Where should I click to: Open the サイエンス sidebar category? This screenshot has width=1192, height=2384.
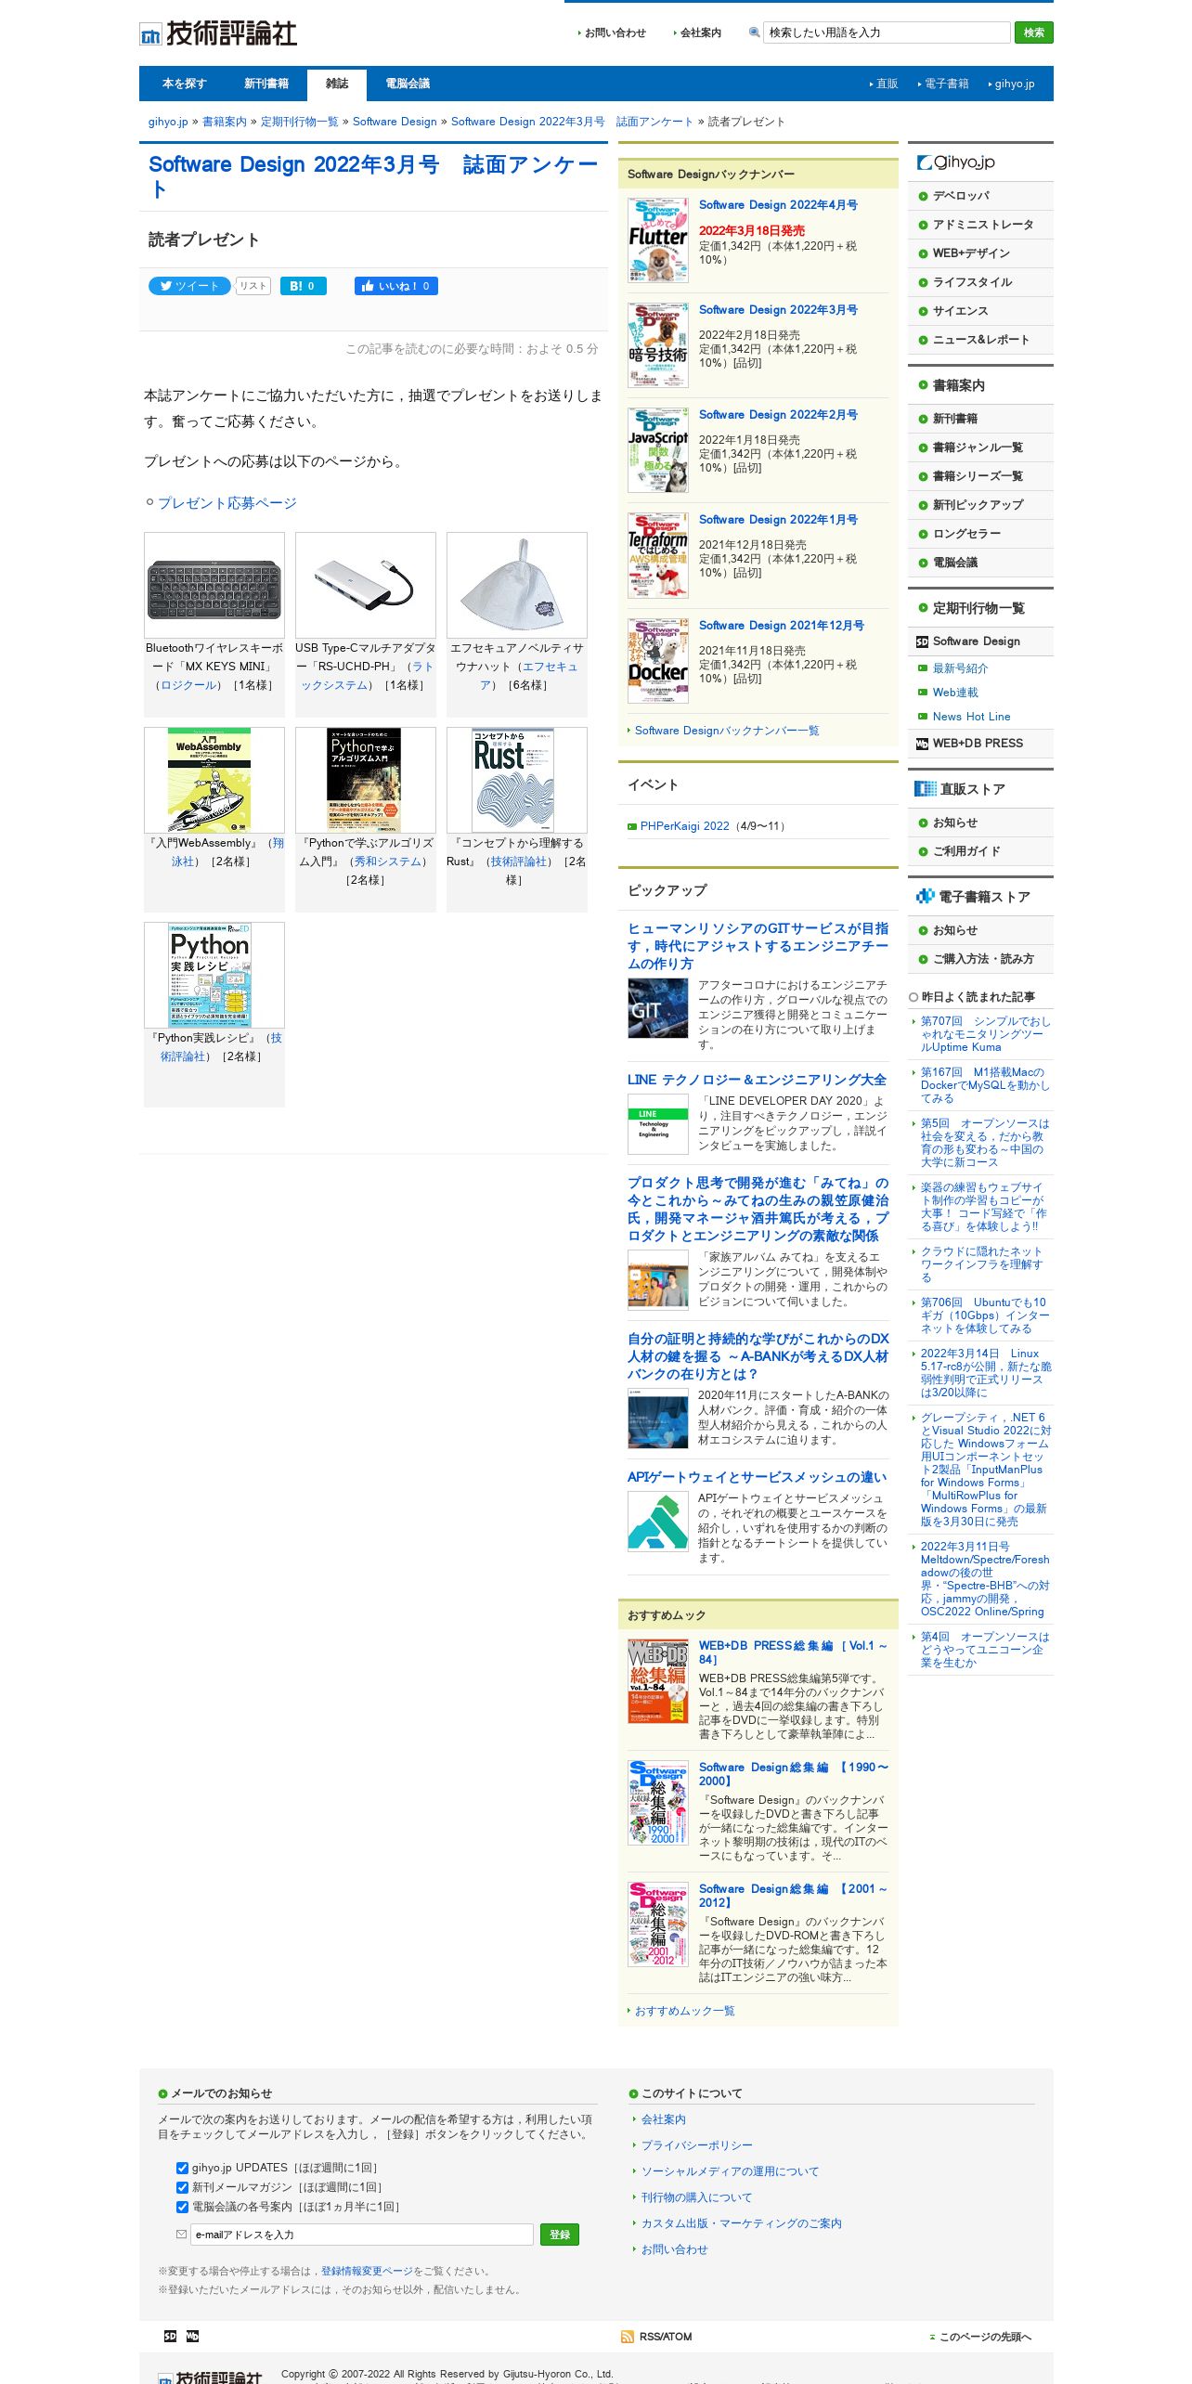980,311
